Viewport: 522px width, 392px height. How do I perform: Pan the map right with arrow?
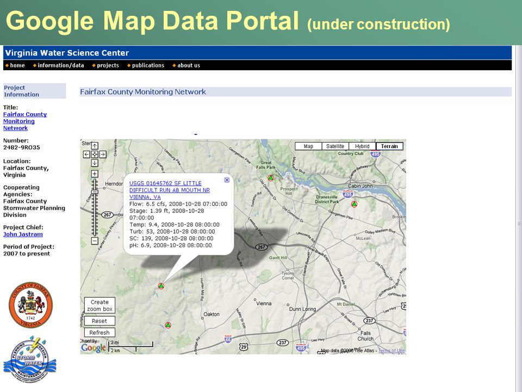103,154
